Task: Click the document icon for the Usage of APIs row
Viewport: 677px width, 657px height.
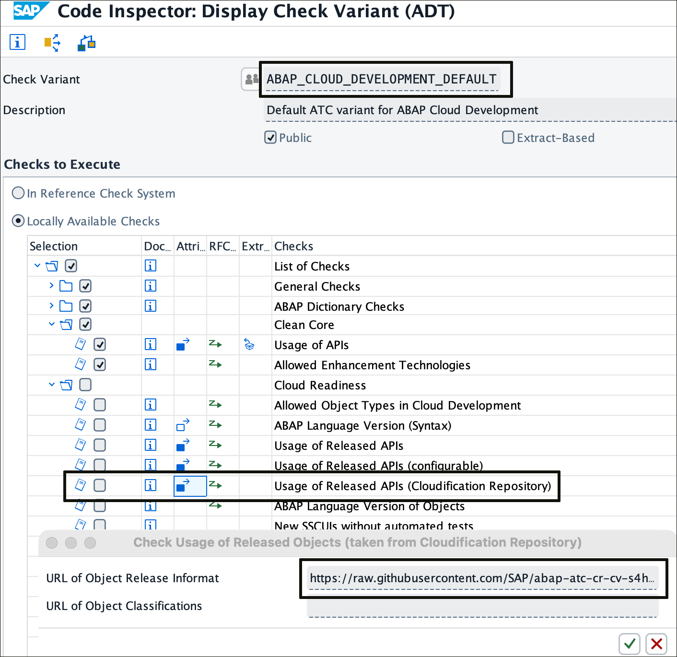Action: click(81, 344)
